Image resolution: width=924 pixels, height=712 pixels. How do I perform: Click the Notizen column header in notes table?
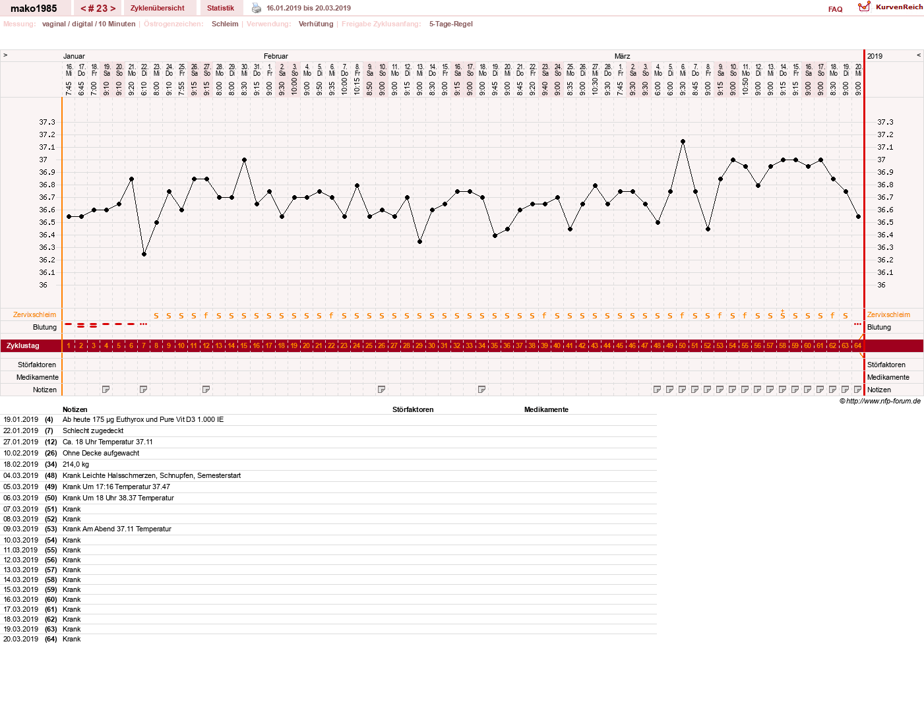[75, 409]
